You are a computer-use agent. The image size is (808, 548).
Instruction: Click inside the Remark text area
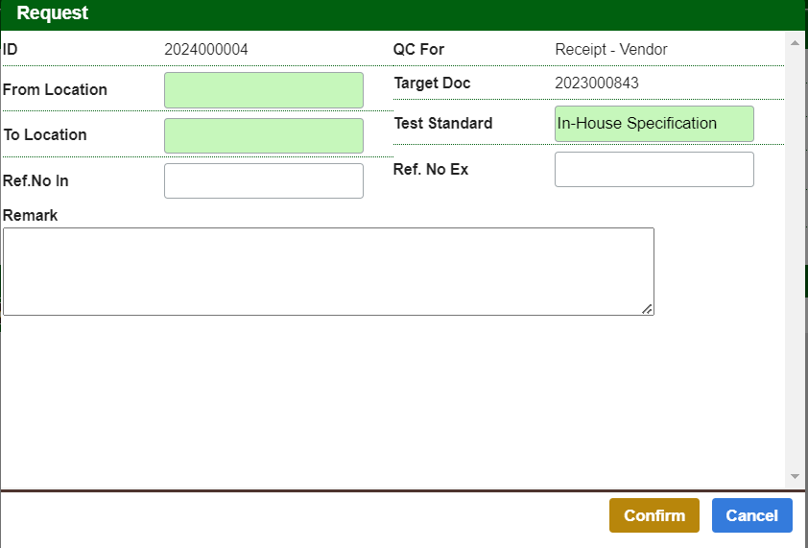tap(328, 271)
